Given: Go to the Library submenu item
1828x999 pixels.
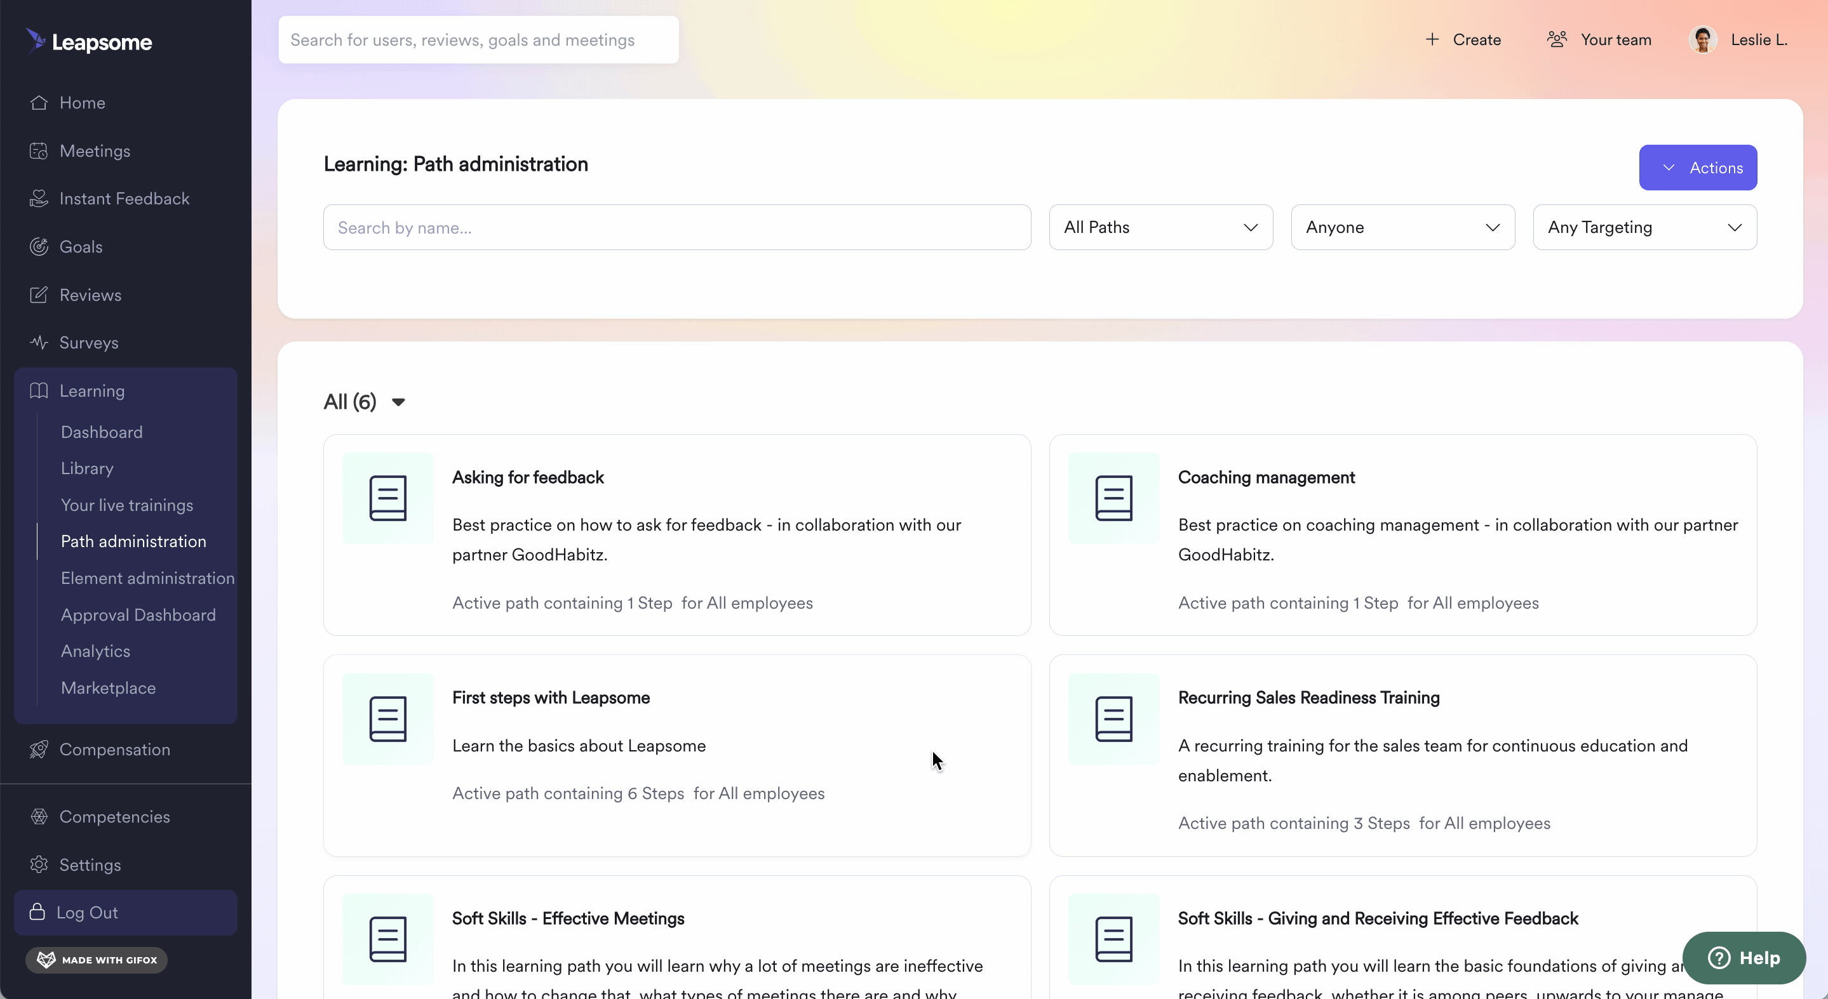Looking at the screenshot, I should [x=87, y=468].
